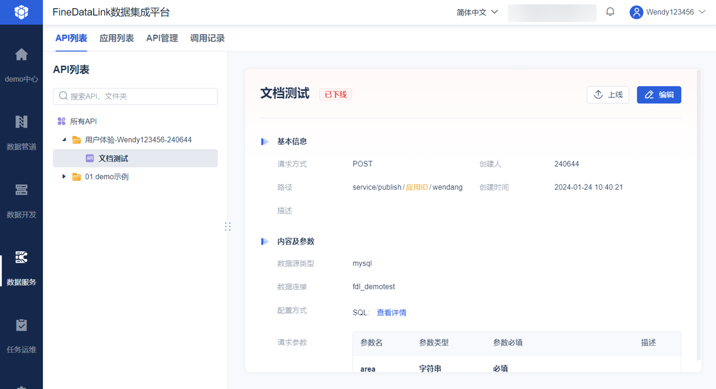The image size is (716, 389).
Task: Click the 参数必填 column header
Action: click(508, 343)
